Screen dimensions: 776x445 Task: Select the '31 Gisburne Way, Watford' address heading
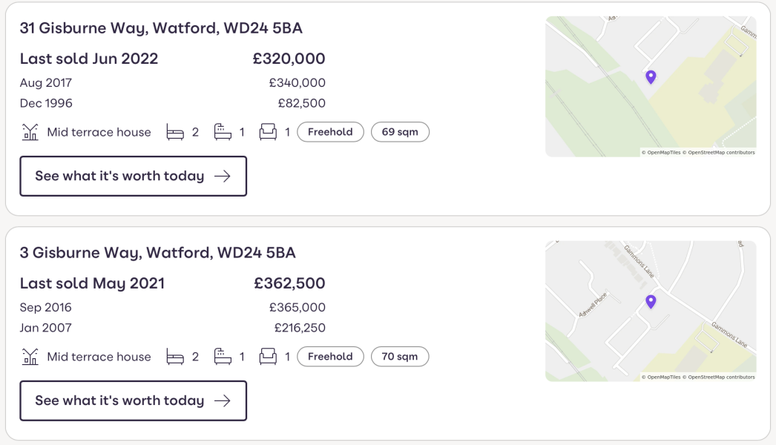(x=161, y=27)
